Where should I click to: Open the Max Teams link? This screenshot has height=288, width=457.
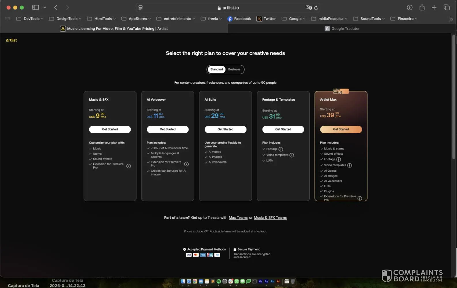[x=238, y=218]
